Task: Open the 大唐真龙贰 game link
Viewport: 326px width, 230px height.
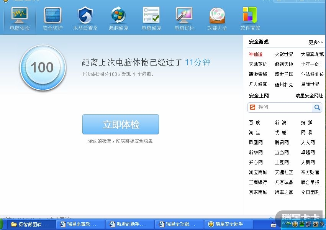Action: pos(312,54)
